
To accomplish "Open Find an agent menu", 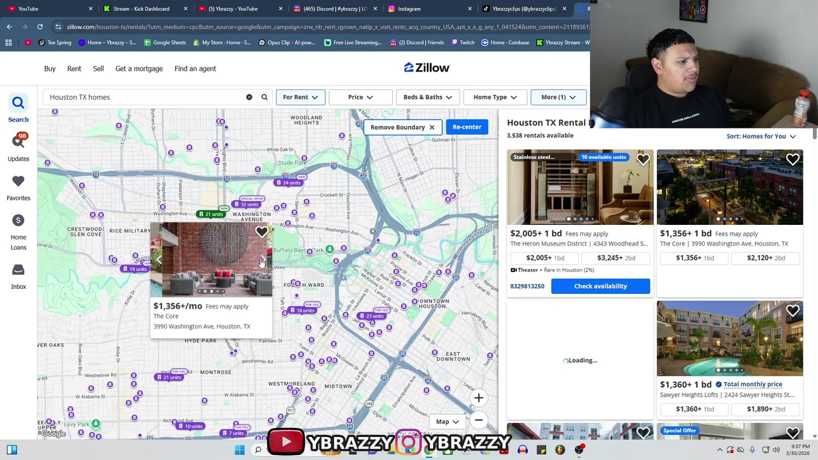I will (x=196, y=68).
